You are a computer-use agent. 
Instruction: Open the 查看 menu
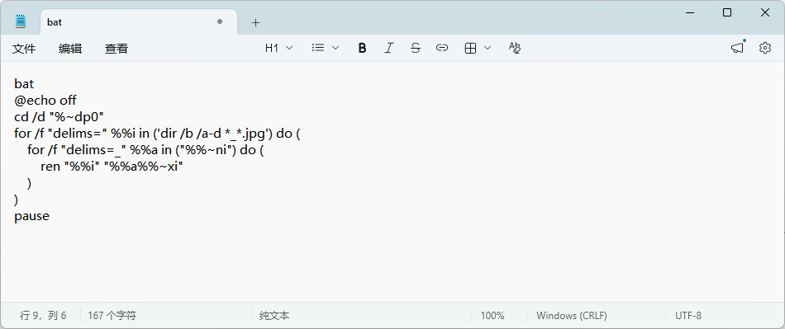tap(117, 49)
